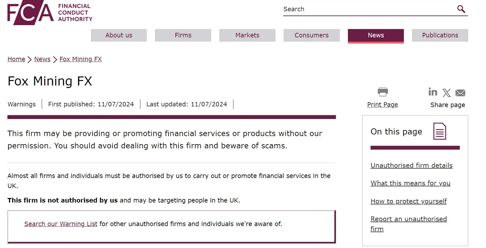
Task: Click the search magnifier icon
Action: pos(461,9)
